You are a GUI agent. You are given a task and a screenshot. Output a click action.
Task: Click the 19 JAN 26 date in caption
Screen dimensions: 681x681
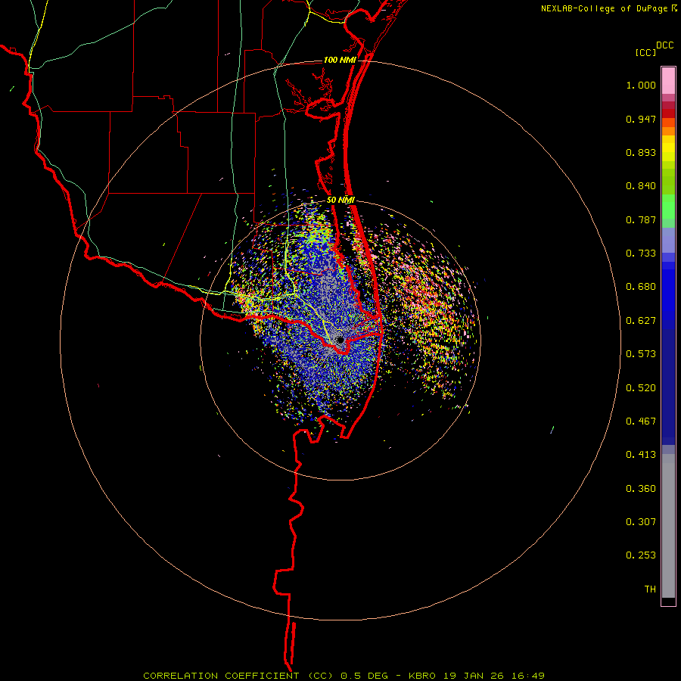(474, 676)
